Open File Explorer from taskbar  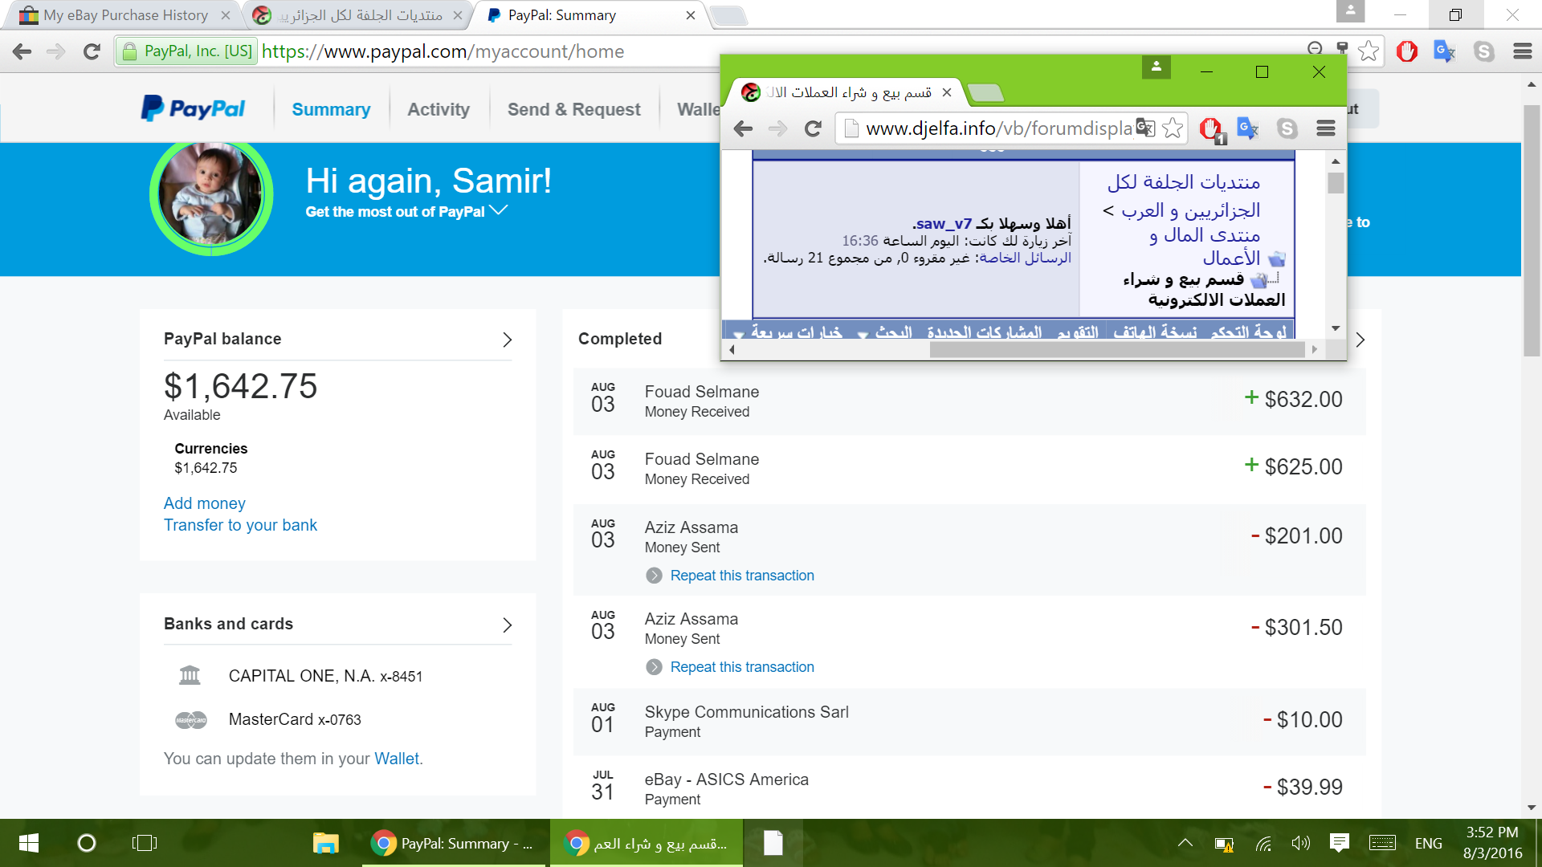325,843
